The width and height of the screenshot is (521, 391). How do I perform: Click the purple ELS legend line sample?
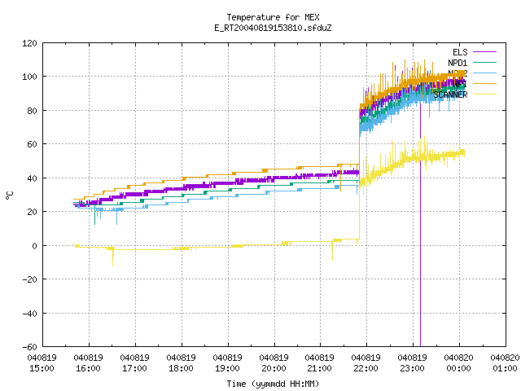click(x=485, y=52)
